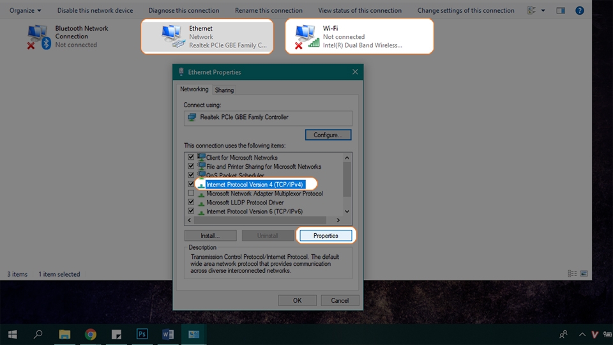Open Google Chrome from taskbar
Viewport: 613px width, 345px height.
[90, 334]
